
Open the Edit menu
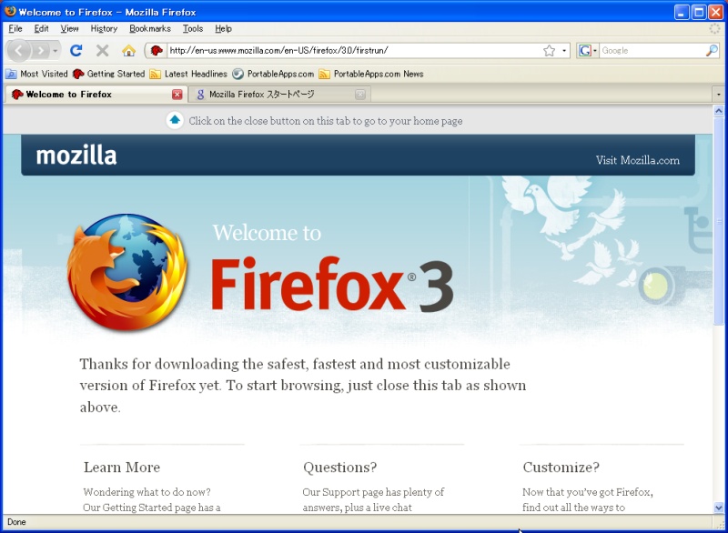click(x=41, y=29)
